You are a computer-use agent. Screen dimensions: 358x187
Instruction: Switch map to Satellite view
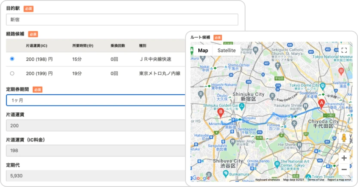[x=226, y=51]
